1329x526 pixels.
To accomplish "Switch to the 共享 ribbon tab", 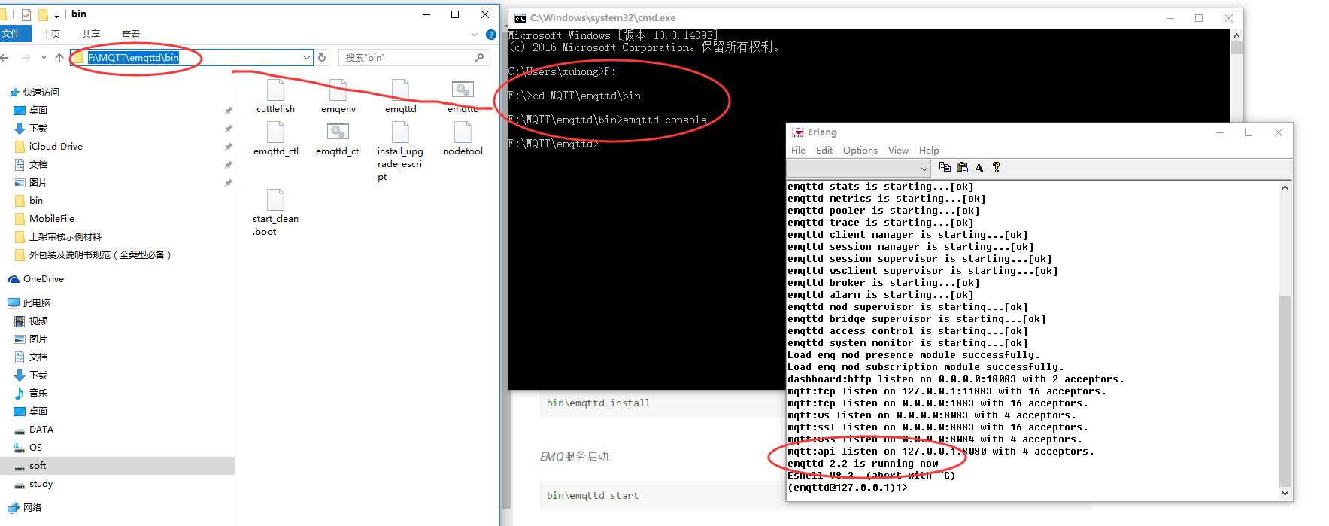I will (x=91, y=34).
